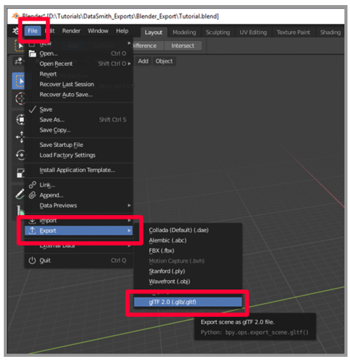The height and width of the screenshot is (360, 350).
Task: Click the tool icon between Cursor and Move
Action: (x=20, y=120)
